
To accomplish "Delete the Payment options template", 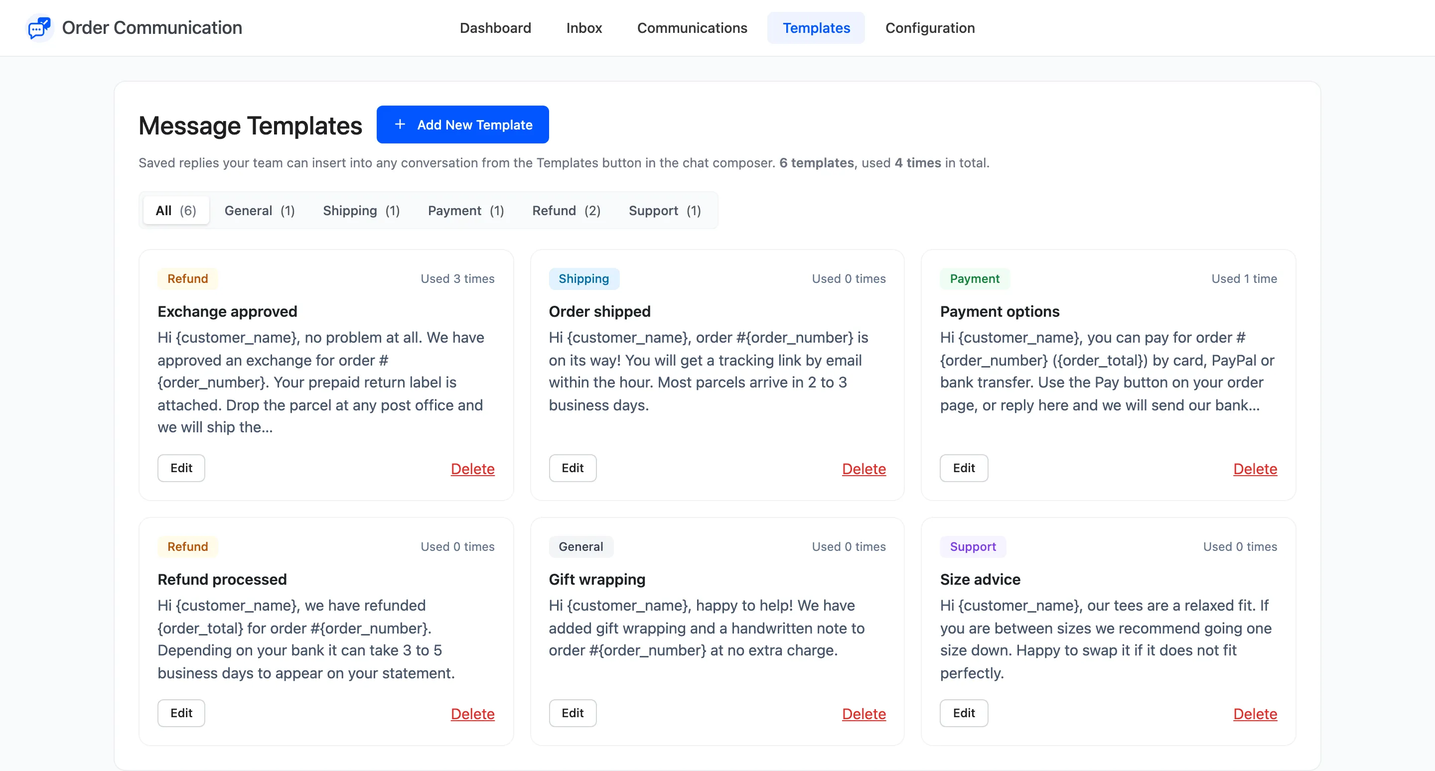I will pos(1255,469).
